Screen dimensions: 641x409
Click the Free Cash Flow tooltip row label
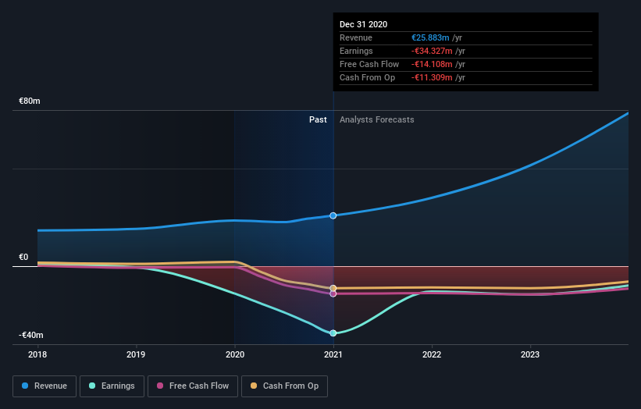(369, 64)
